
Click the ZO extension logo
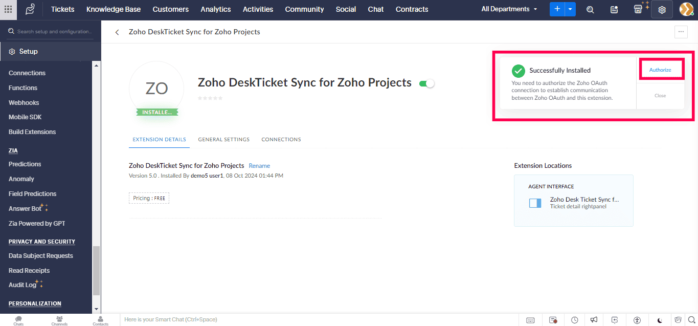pos(156,89)
